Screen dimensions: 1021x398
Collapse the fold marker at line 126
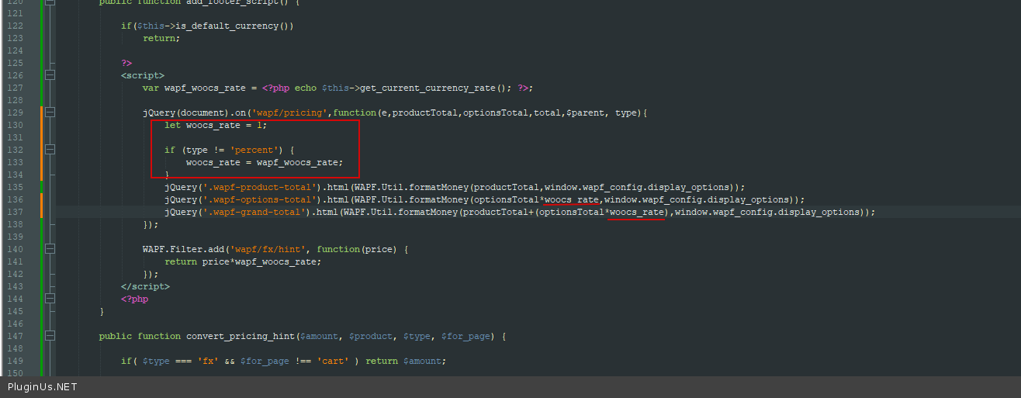point(50,75)
